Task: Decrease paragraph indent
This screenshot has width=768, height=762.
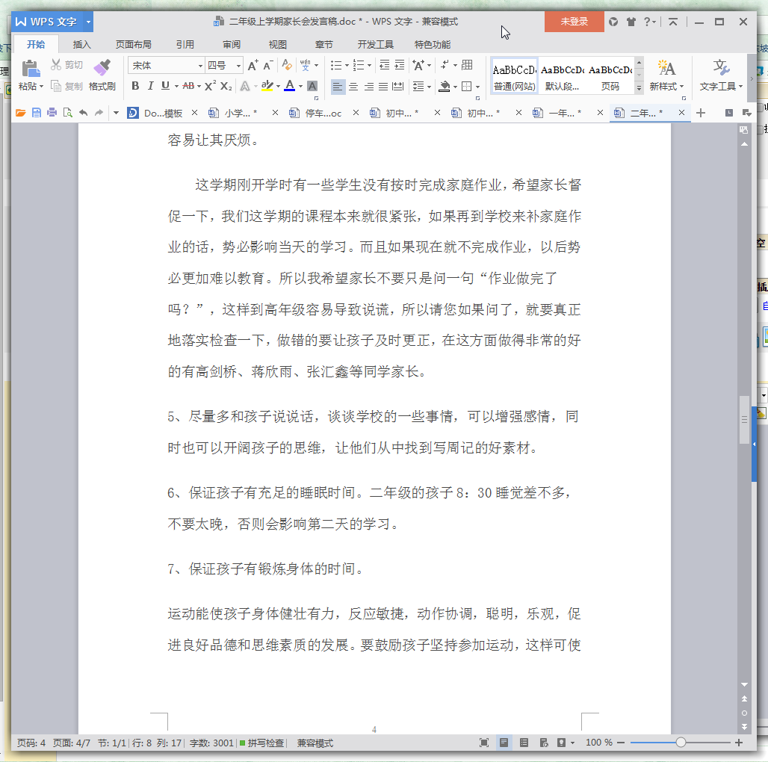Action: [x=385, y=65]
